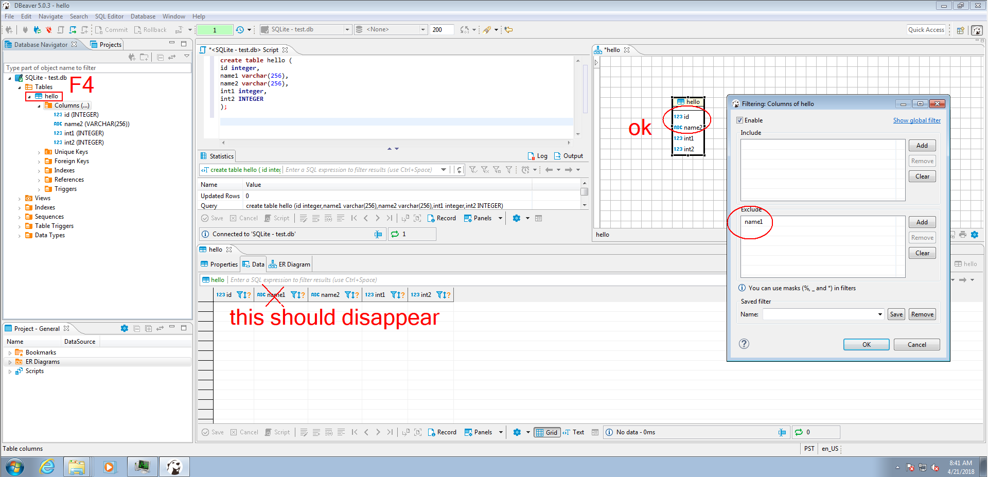This screenshot has width=988, height=477.
Task: Collapse the SQLite - test.db tree node
Action: [10, 78]
